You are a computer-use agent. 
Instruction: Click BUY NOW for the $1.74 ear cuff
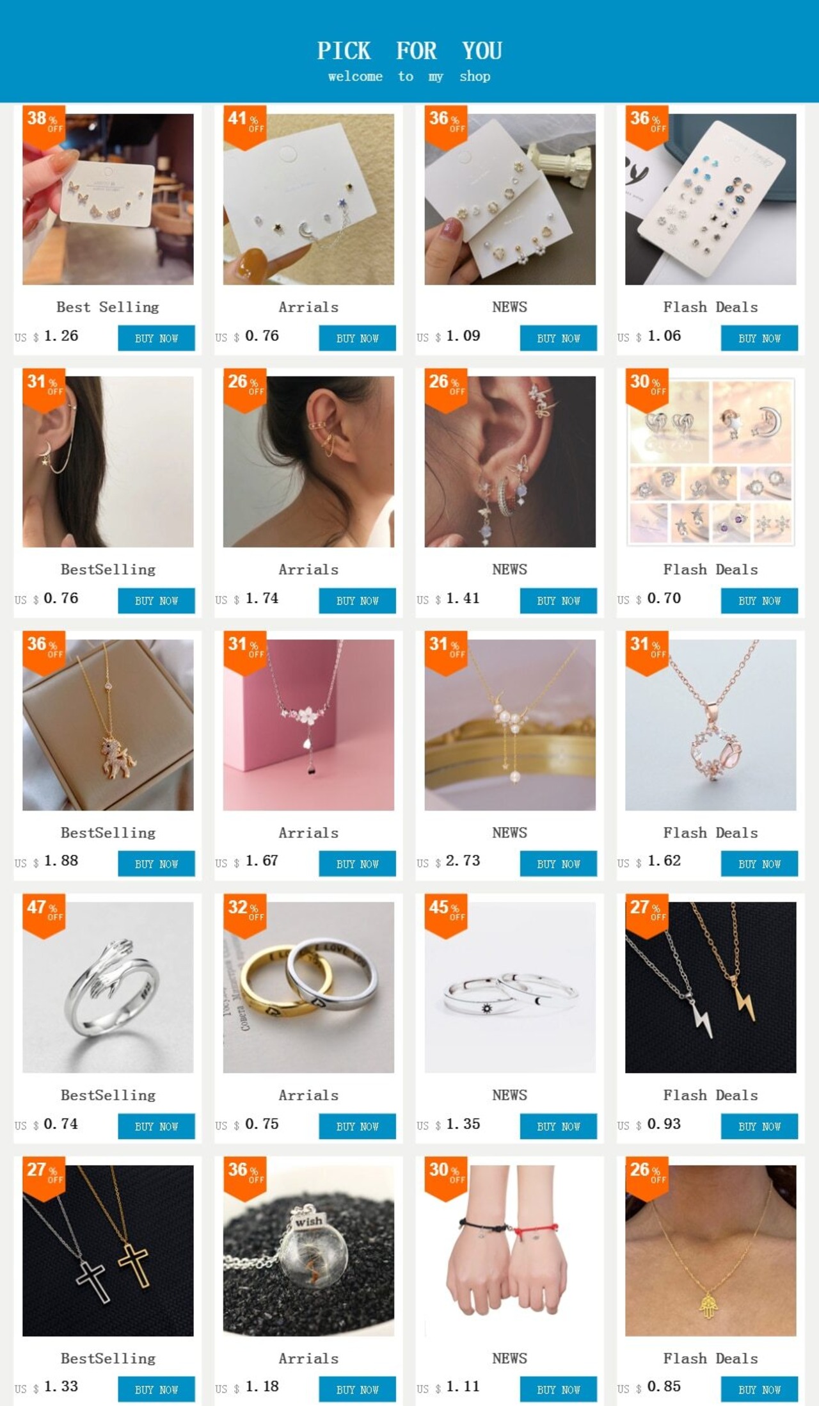coord(357,601)
